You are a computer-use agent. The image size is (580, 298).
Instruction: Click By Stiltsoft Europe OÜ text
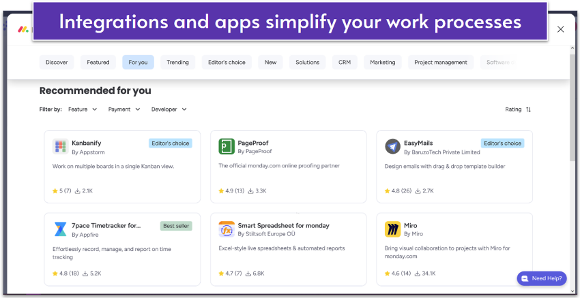[266, 235]
